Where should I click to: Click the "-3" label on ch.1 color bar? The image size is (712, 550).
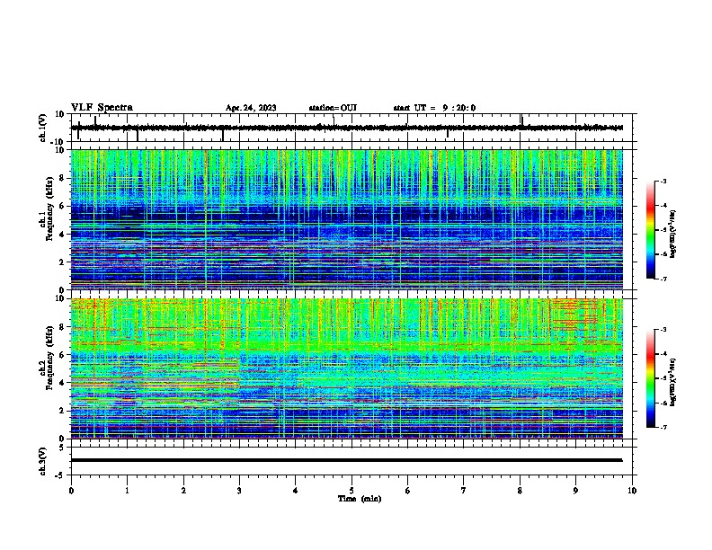click(663, 181)
